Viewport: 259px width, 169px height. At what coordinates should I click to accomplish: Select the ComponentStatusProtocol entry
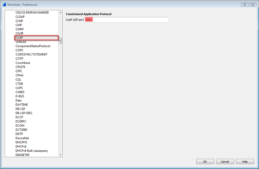(33, 46)
